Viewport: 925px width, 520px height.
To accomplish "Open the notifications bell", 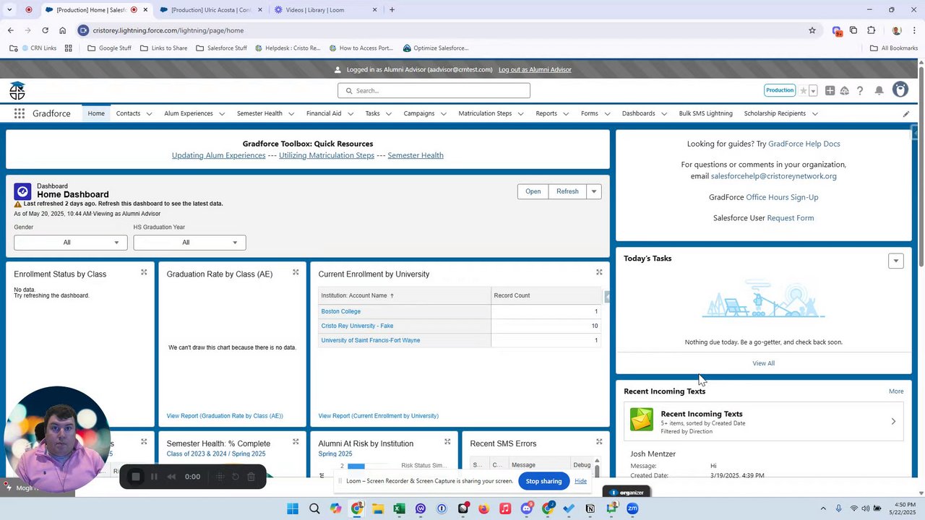I will pos(879,90).
